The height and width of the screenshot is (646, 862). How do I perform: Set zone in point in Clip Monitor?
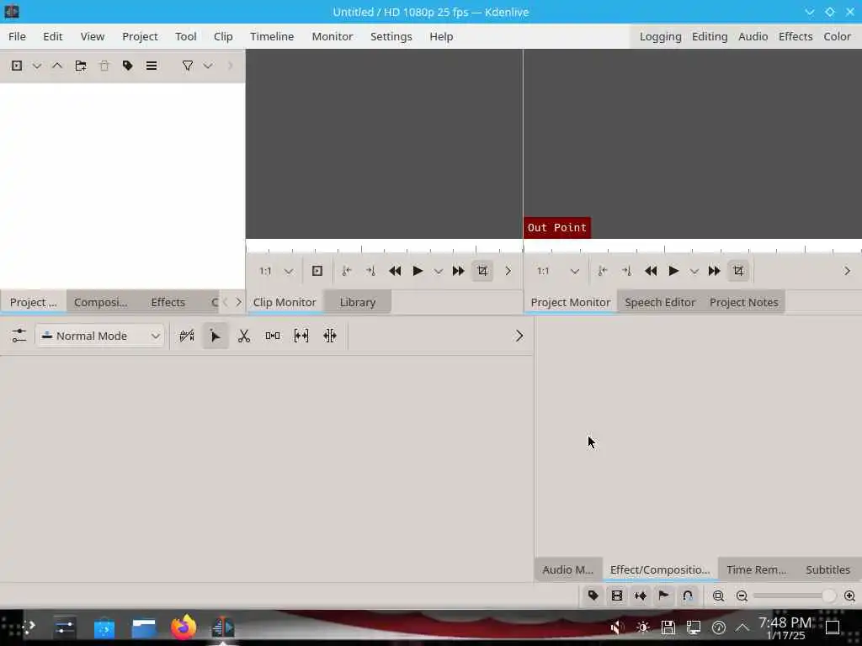[347, 271]
